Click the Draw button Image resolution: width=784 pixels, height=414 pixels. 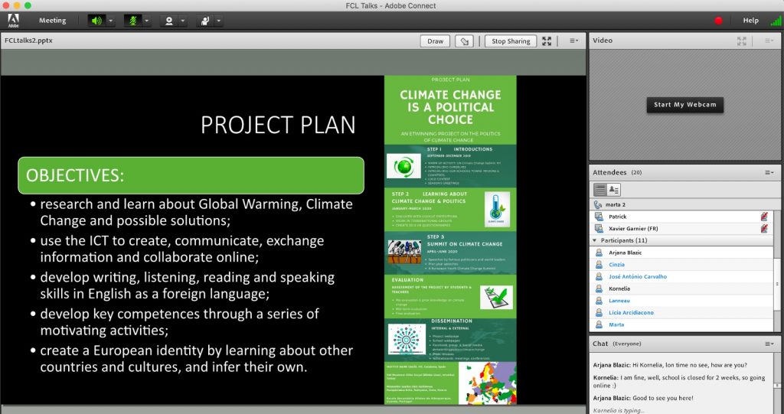[x=435, y=41]
